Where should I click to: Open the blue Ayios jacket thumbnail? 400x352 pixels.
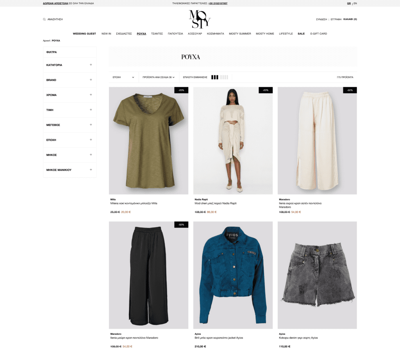(x=233, y=275)
